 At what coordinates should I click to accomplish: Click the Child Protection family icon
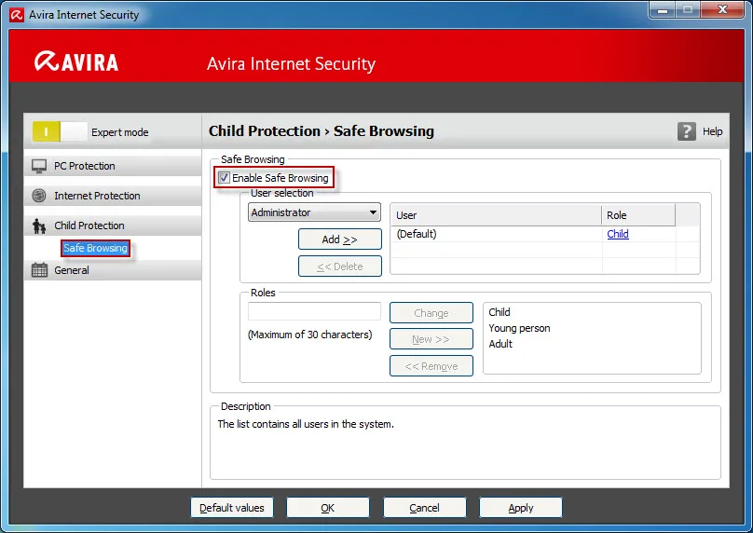point(39,225)
